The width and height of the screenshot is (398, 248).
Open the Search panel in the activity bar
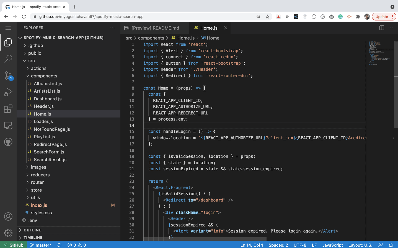(x=8, y=59)
